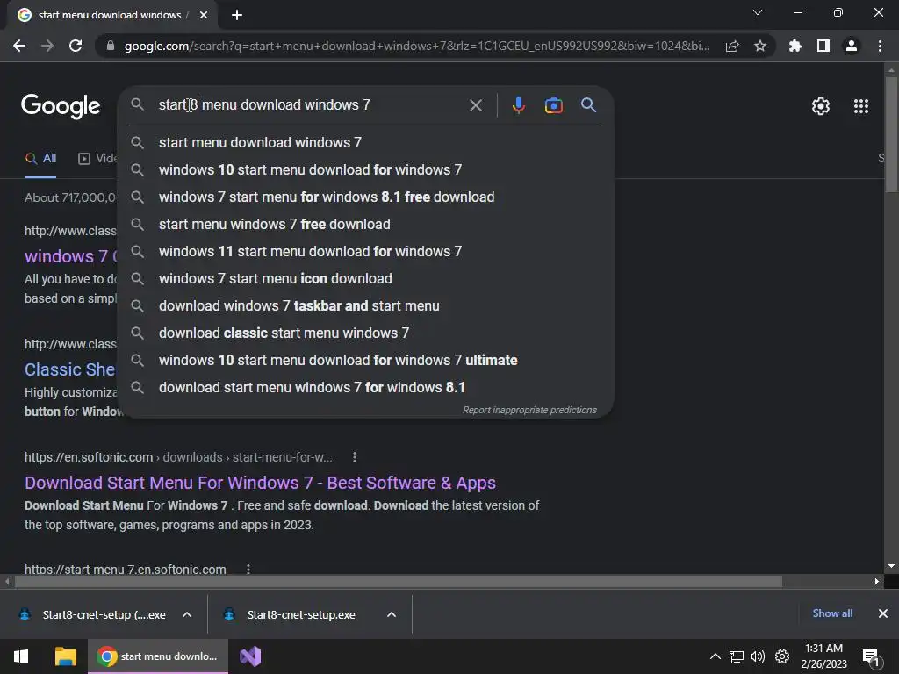This screenshot has height=674, width=899.
Task: Open options dots beside start-menu-7.en.softonic.com
Action: tap(248, 569)
